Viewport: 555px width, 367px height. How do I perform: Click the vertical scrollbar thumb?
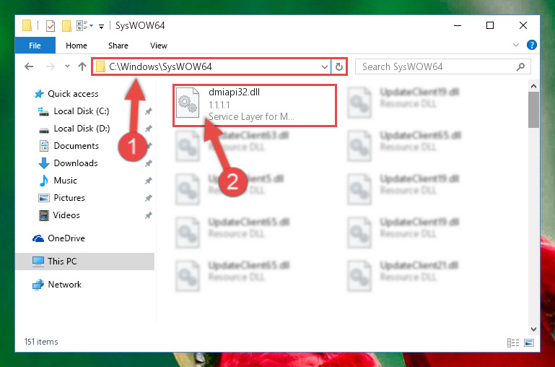tap(533, 110)
